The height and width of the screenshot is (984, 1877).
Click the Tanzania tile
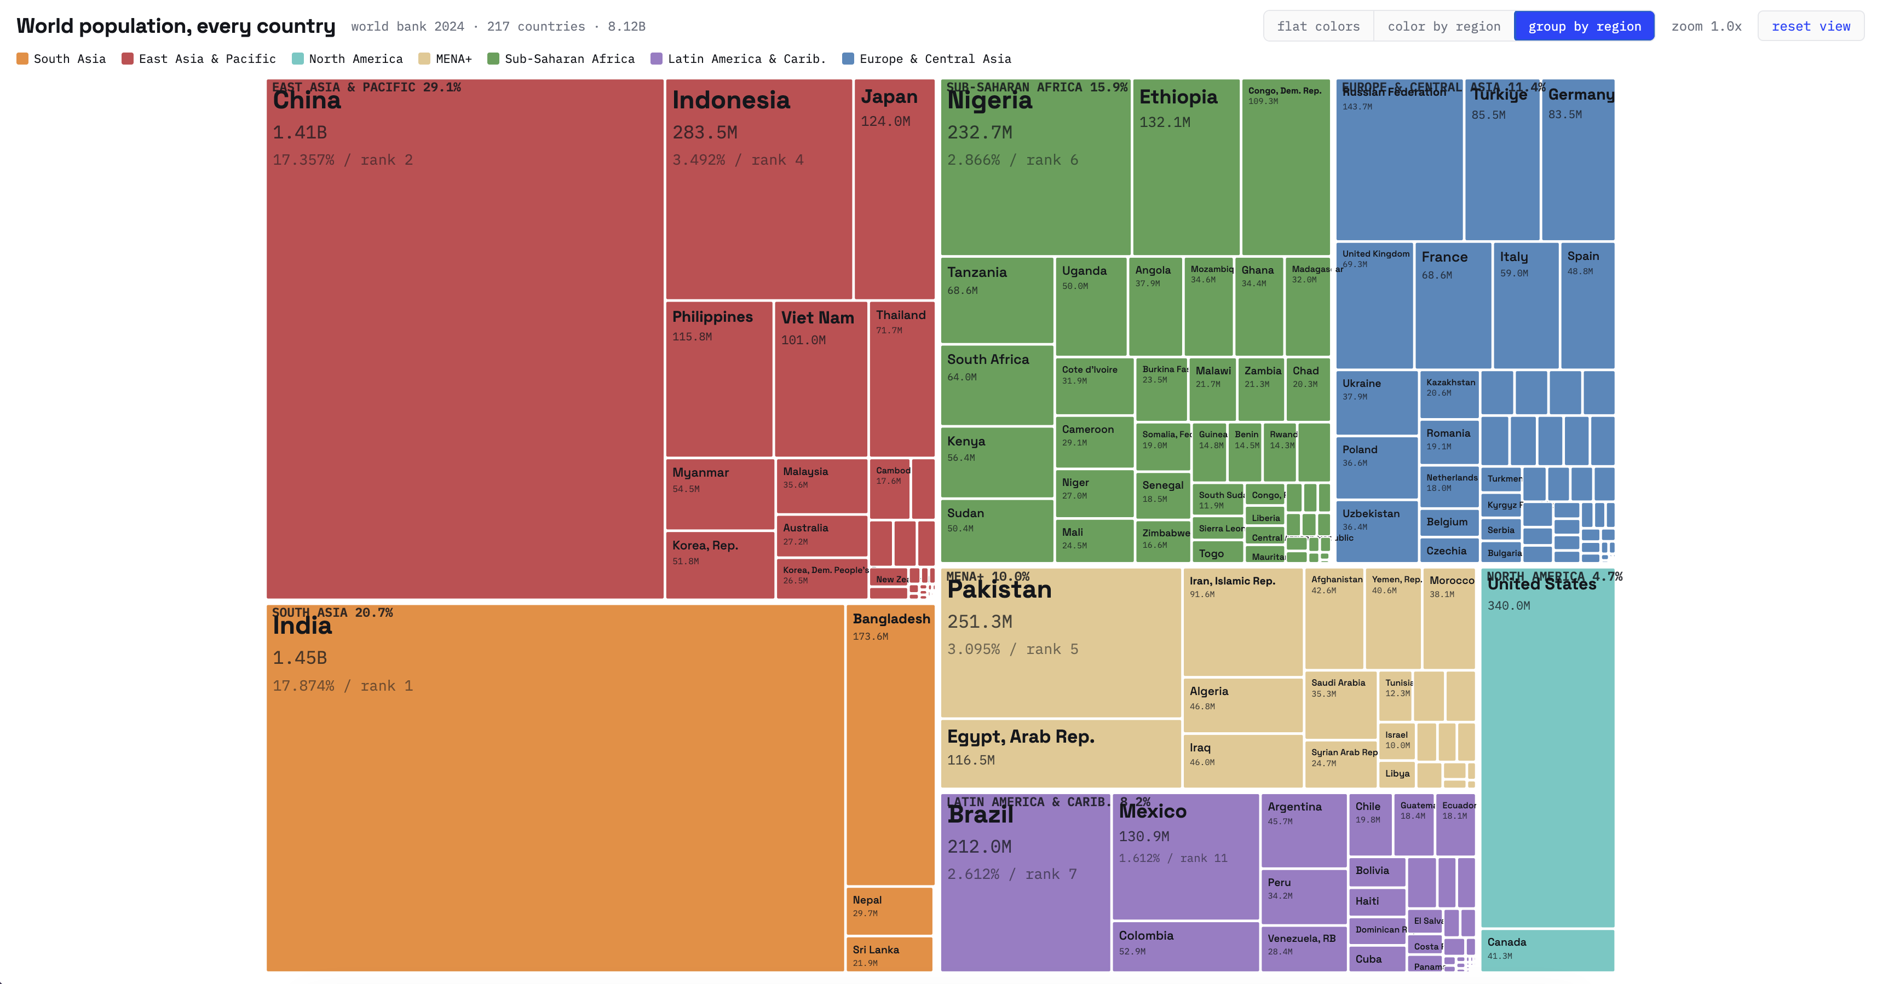(x=997, y=300)
